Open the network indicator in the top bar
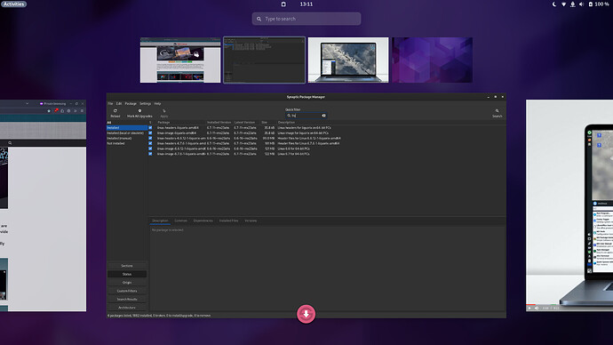 click(563, 4)
